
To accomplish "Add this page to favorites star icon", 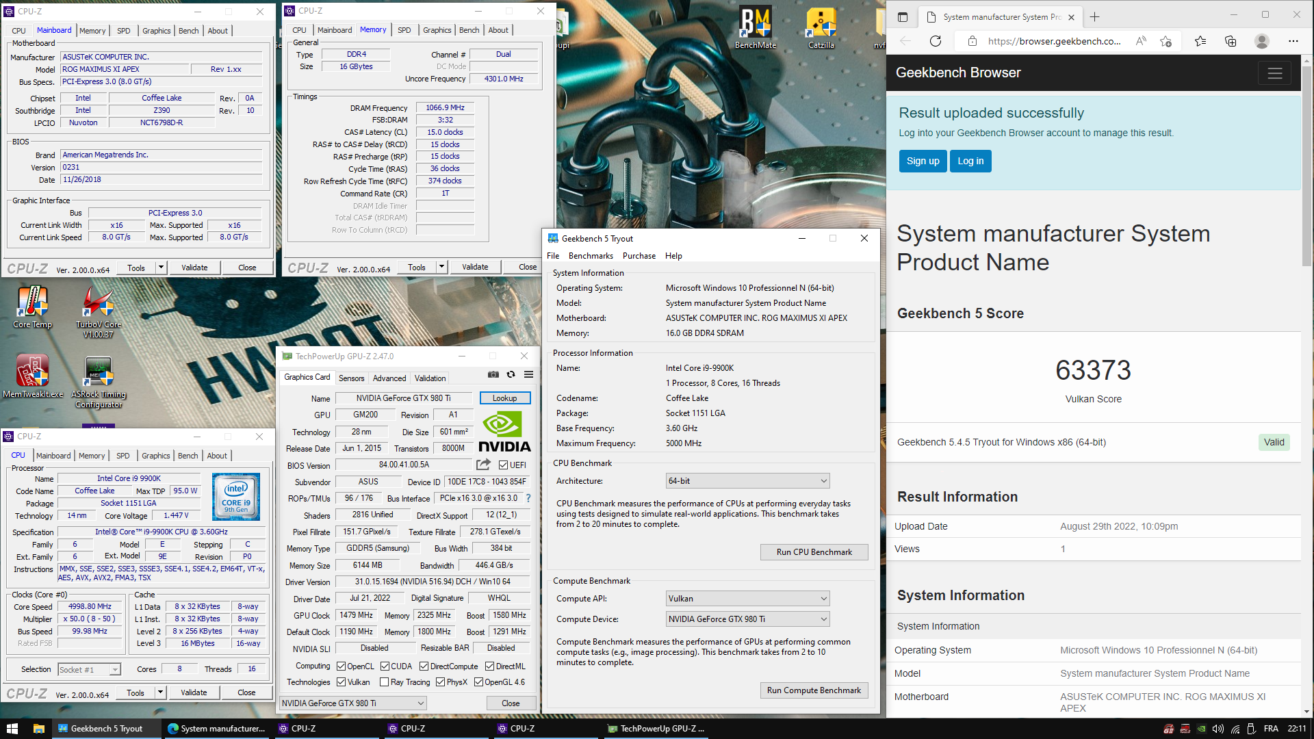I will pos(1166,41).
